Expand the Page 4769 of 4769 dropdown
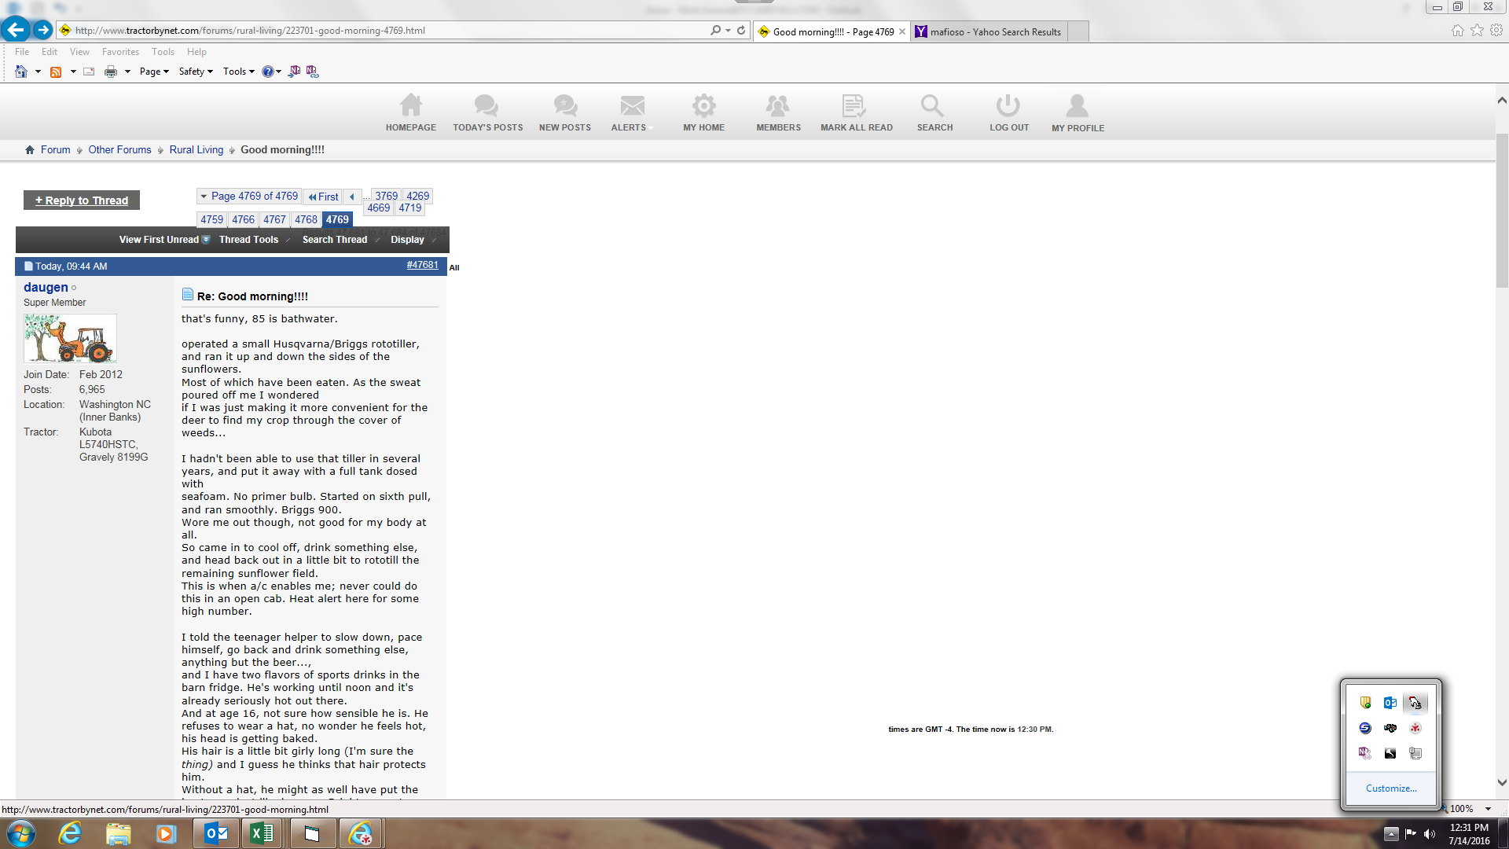This screenshot has height=849, width=1509. [248, 197]
